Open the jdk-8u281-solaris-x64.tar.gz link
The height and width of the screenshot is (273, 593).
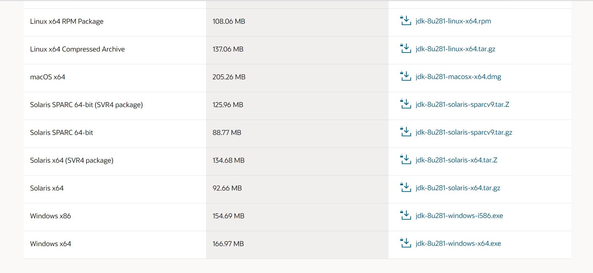(458, 188)
